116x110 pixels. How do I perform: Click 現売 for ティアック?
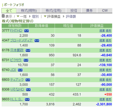(108, 80)
